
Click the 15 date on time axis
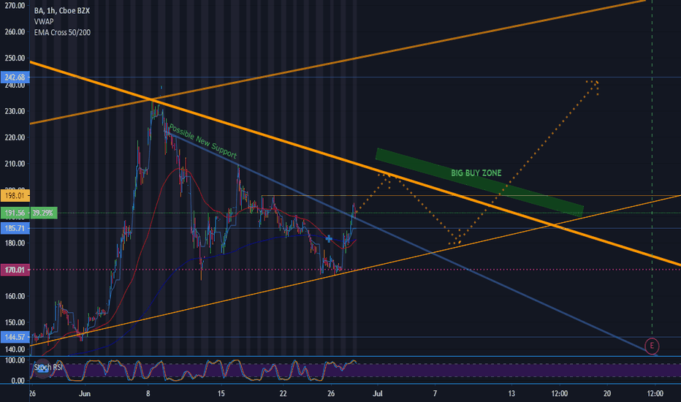[221, 394]
